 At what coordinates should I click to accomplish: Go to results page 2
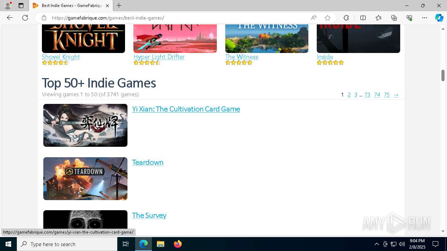coord(349,95)
